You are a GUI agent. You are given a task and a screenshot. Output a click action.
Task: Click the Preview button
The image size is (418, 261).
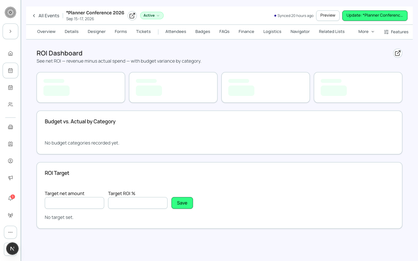click(x=328, y=15)
